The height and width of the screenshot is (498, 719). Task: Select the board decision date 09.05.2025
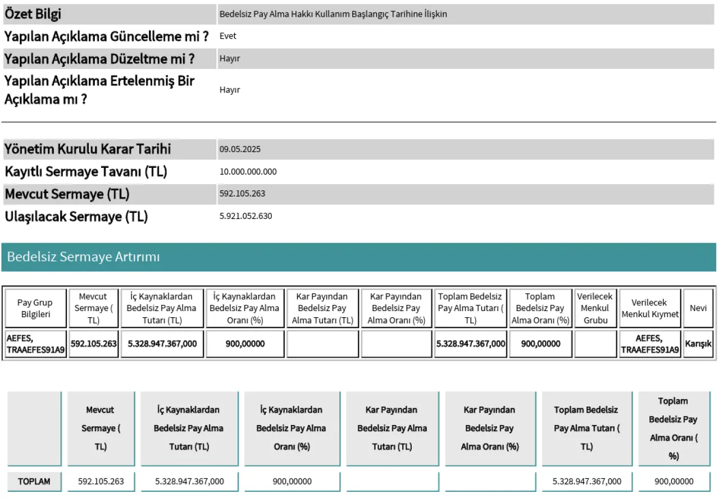(x=240, y=149)
